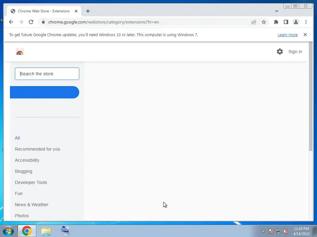Image resolution: width=317 pixels, height=237 pixels.
Task: Open the tab search dropdown arrow
Action: tap(277, 11)
